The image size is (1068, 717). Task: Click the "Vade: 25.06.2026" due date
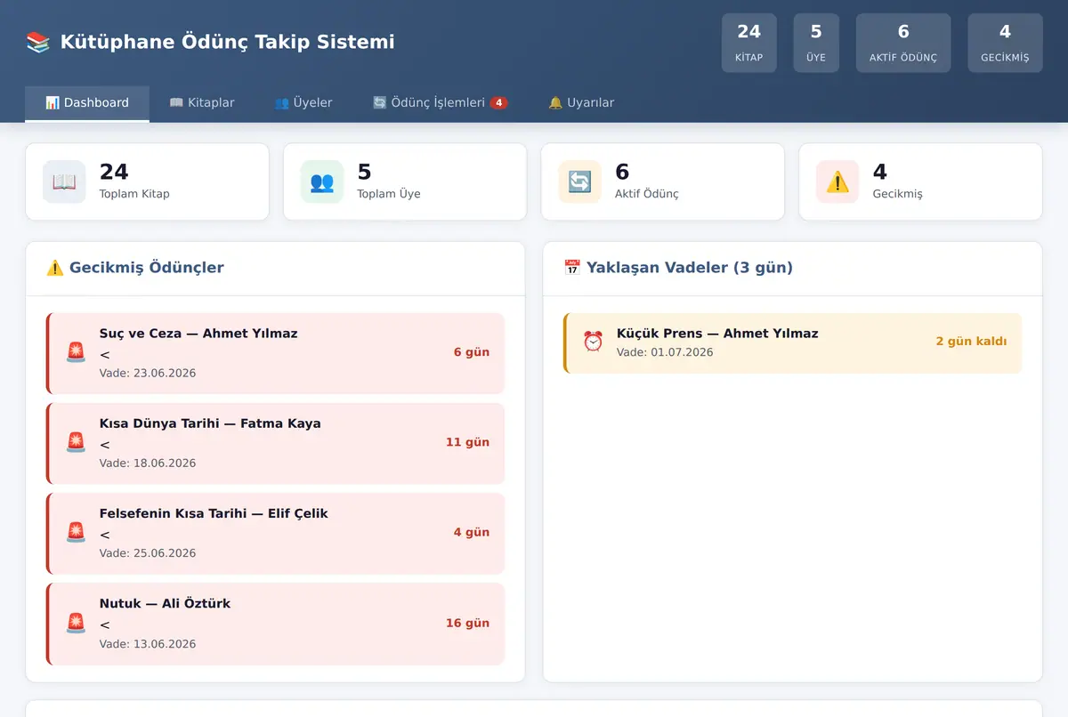148,553
